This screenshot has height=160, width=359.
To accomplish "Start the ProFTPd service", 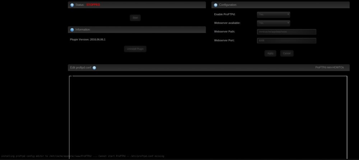I will click(135, 18).
